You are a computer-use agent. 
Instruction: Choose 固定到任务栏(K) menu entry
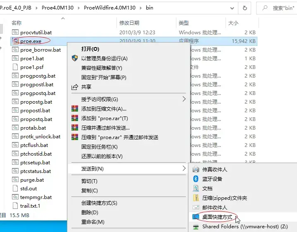click(x=129, y=147)
